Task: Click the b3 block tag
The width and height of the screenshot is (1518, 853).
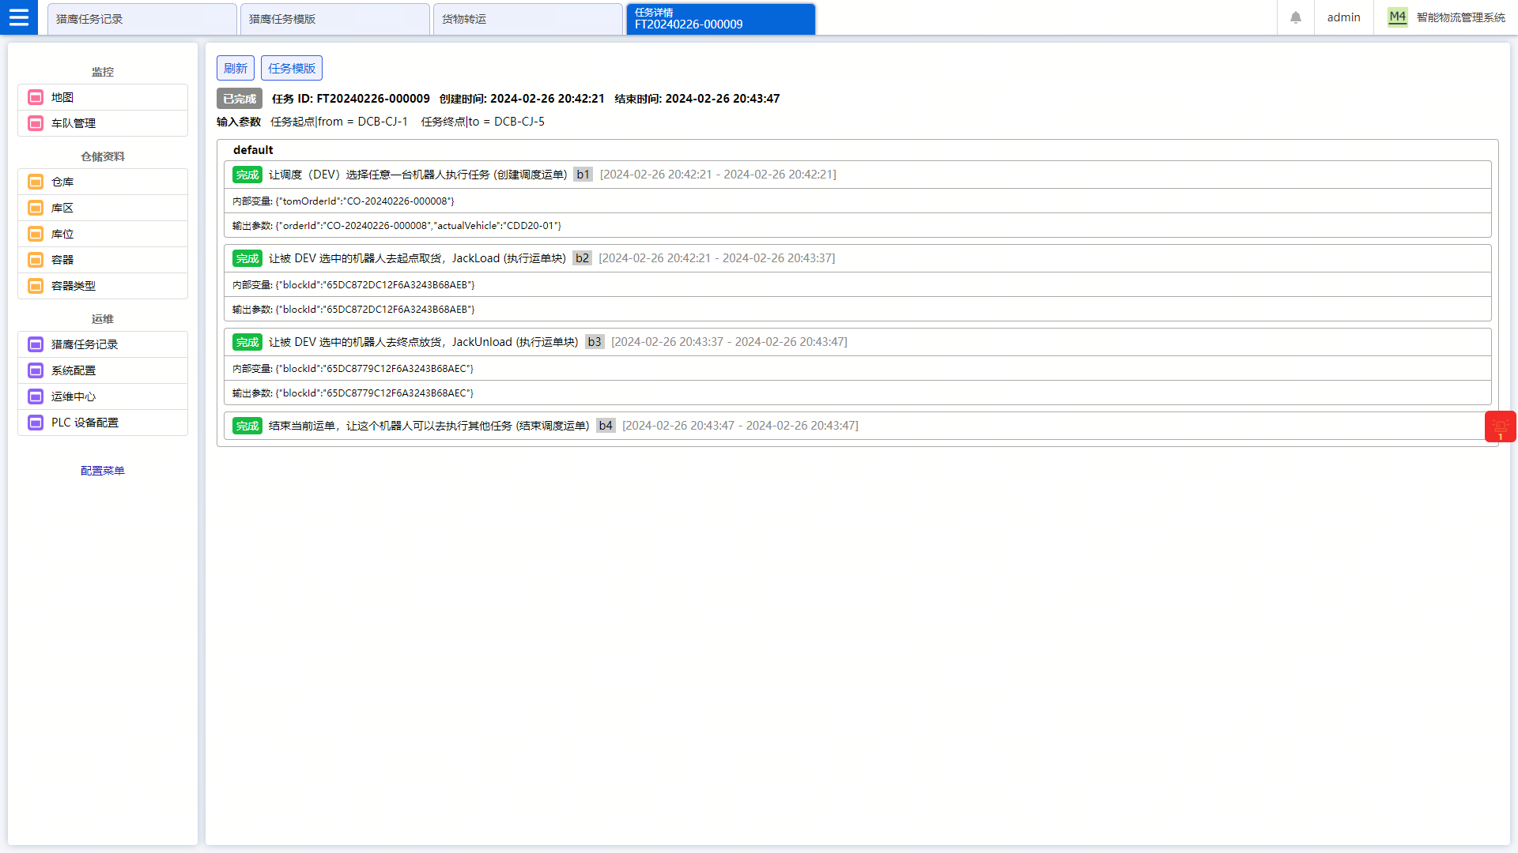Action: [595, 342]
